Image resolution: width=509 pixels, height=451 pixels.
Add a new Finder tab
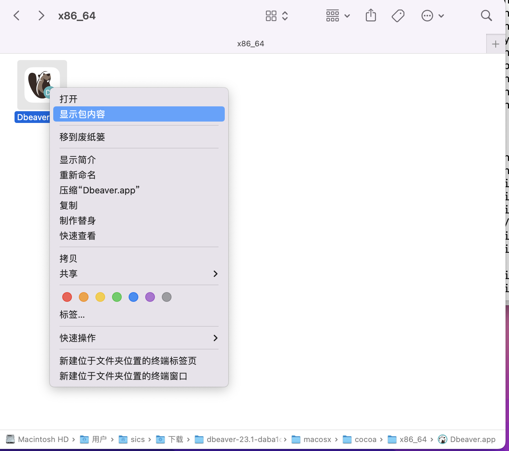496,44
